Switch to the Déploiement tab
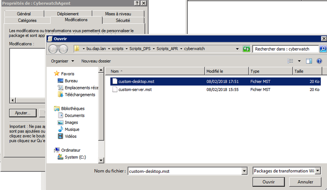The width and height of the screenshot is (327, 190). coord(68,14)
